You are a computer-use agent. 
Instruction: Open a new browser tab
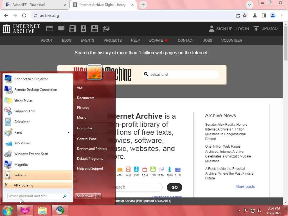143,5
